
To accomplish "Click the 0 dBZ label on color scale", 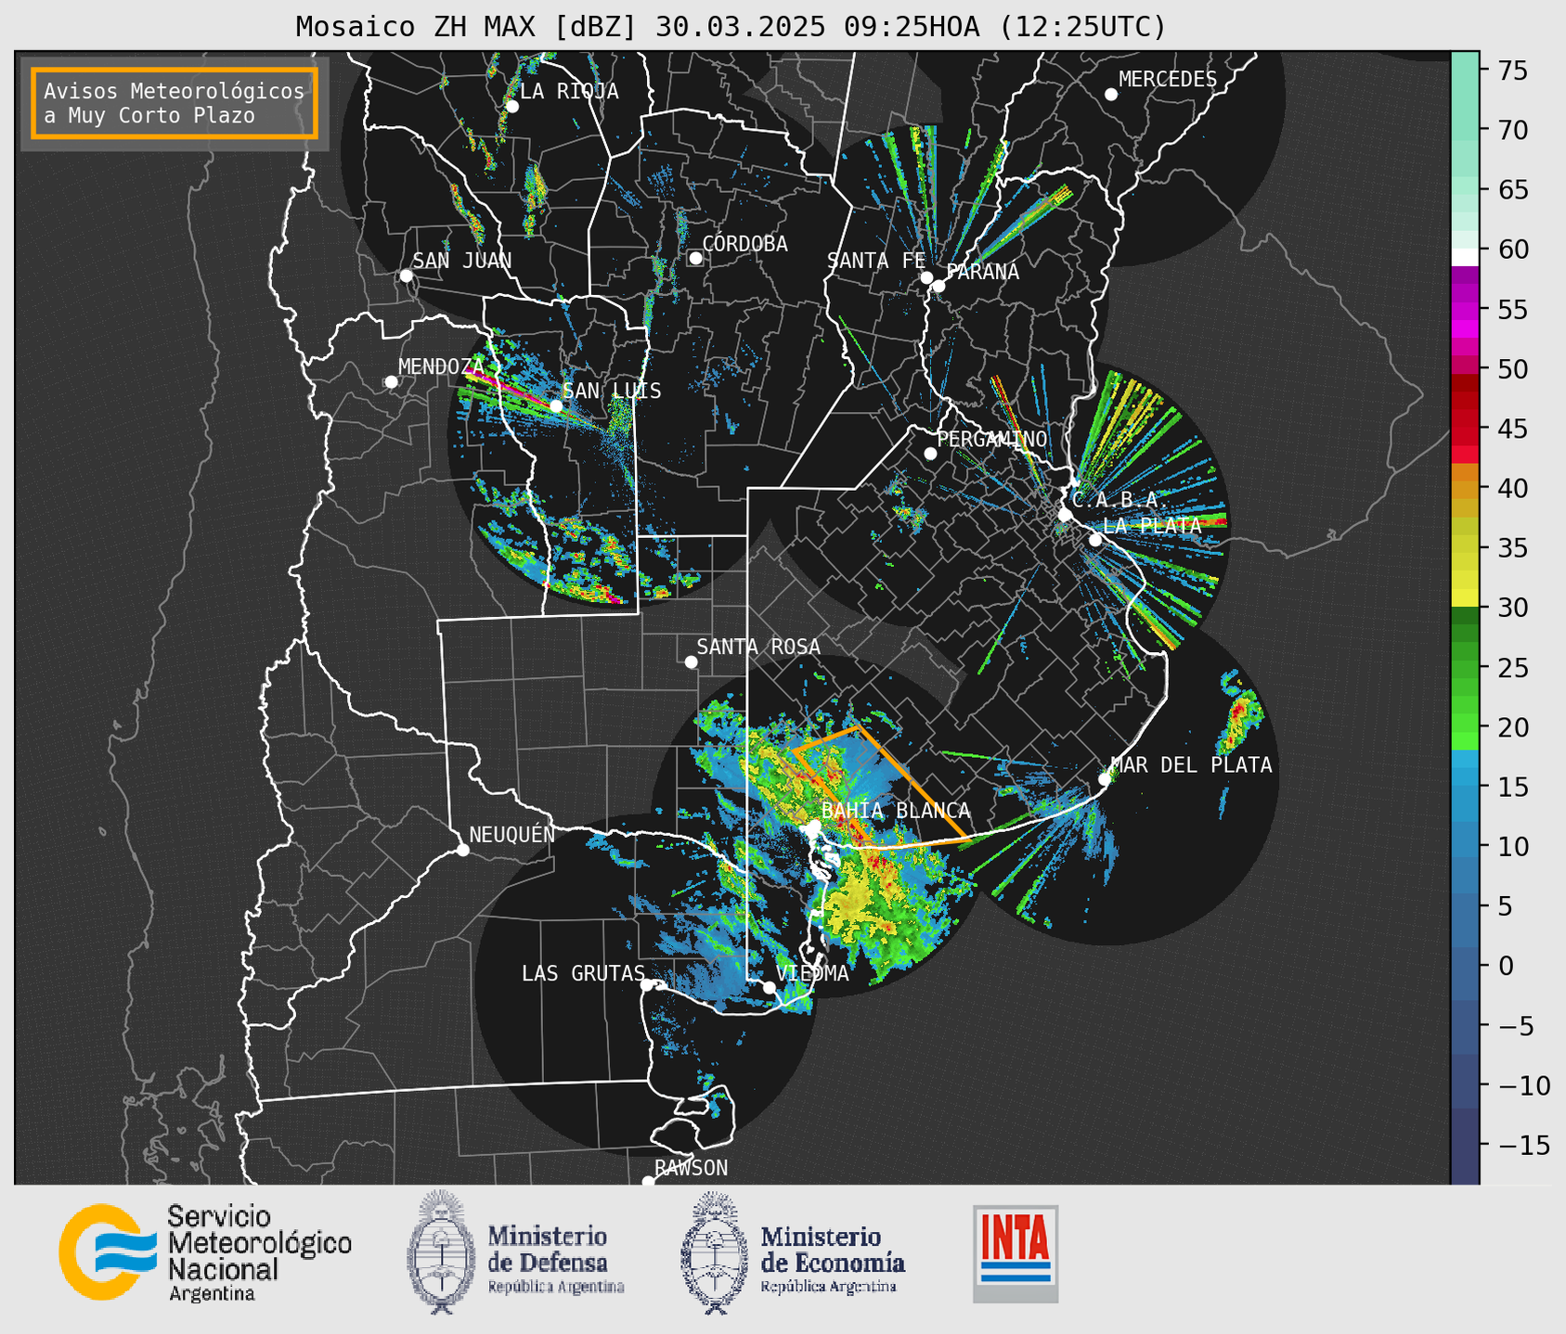I will click(x=1505, y=967).
